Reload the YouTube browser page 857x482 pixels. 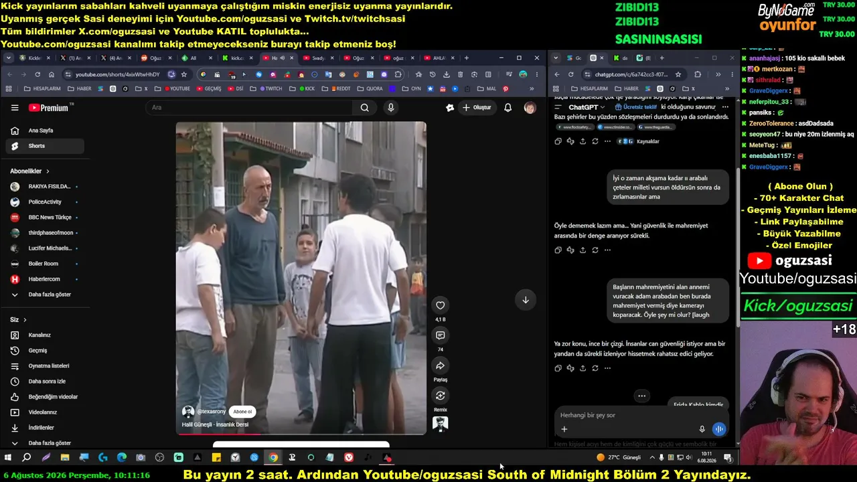pos(37,74)
